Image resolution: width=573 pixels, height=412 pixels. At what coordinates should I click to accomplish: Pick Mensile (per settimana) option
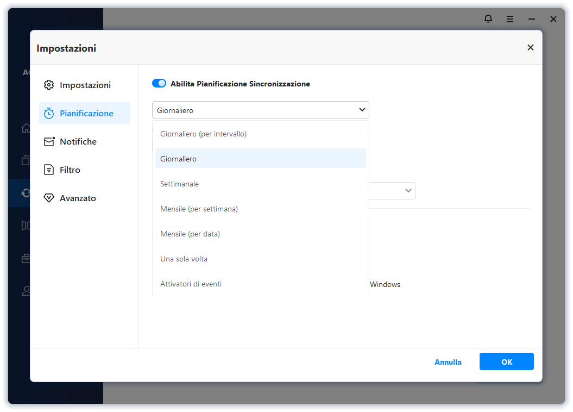point(199,209)
